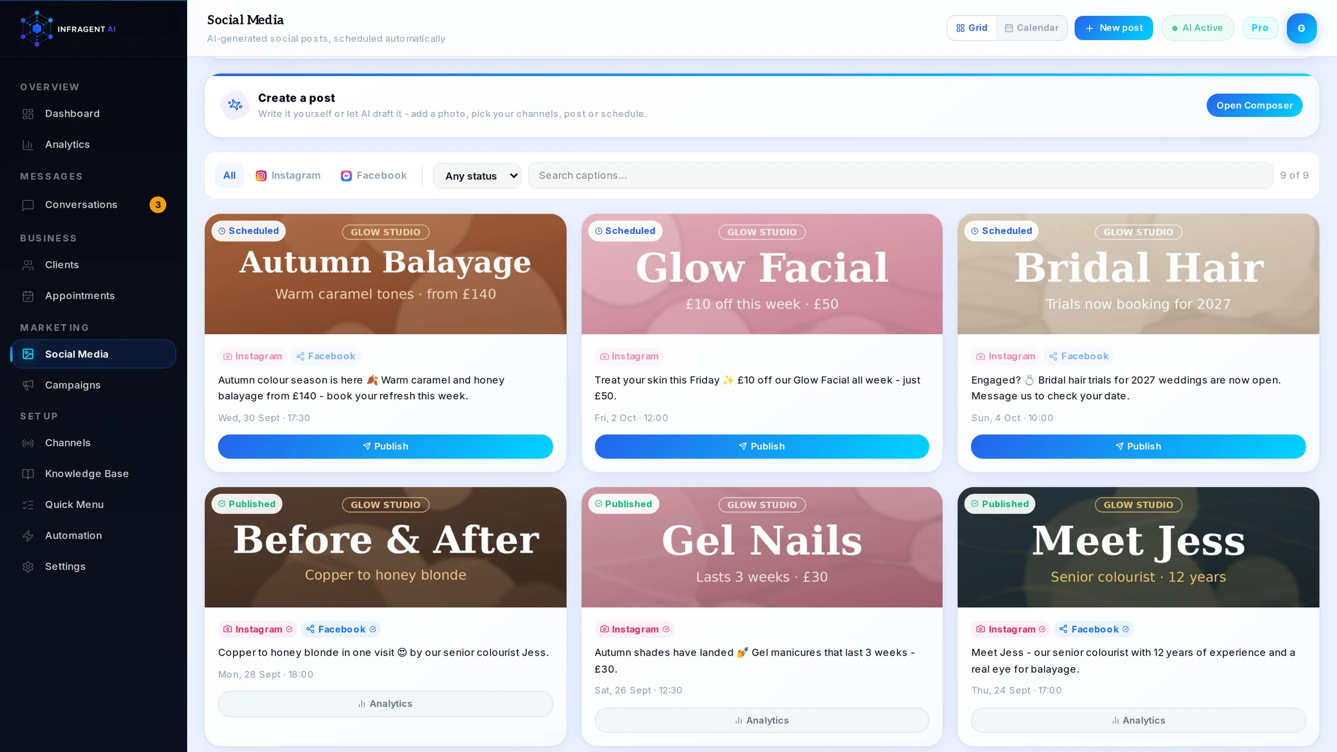Publish the Glow Facial post
The width and height of the screenshot is (1337, 752).
[x=762, y=447]
